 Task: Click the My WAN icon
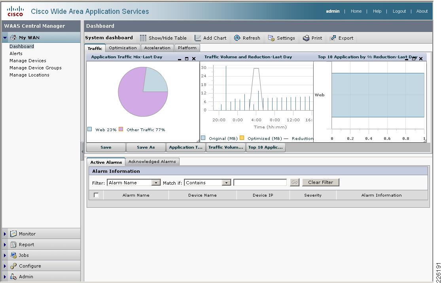point(13,38)
